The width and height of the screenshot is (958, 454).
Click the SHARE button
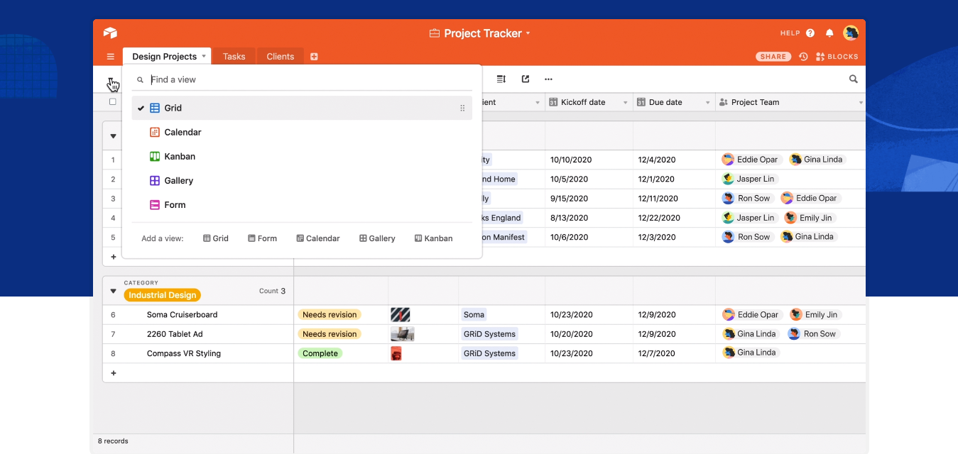[773, 57]
